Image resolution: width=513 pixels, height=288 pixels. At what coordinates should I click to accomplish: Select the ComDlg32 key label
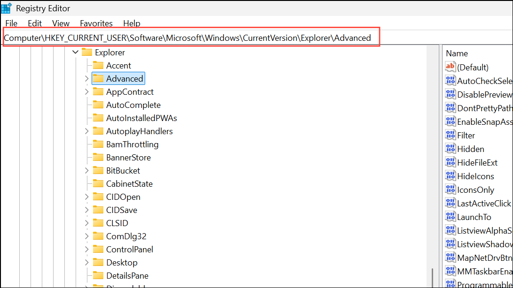tap(126, 236)
